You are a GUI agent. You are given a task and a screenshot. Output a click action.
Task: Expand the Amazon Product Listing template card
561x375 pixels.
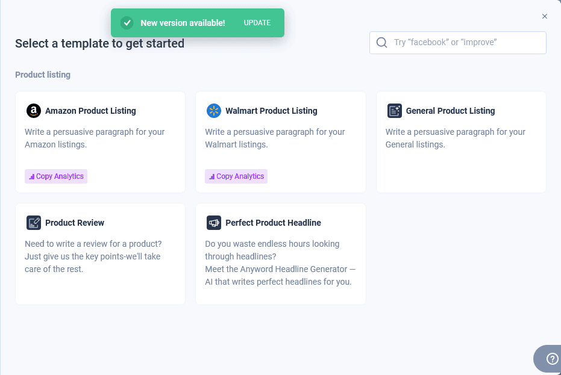coord(100,142)
